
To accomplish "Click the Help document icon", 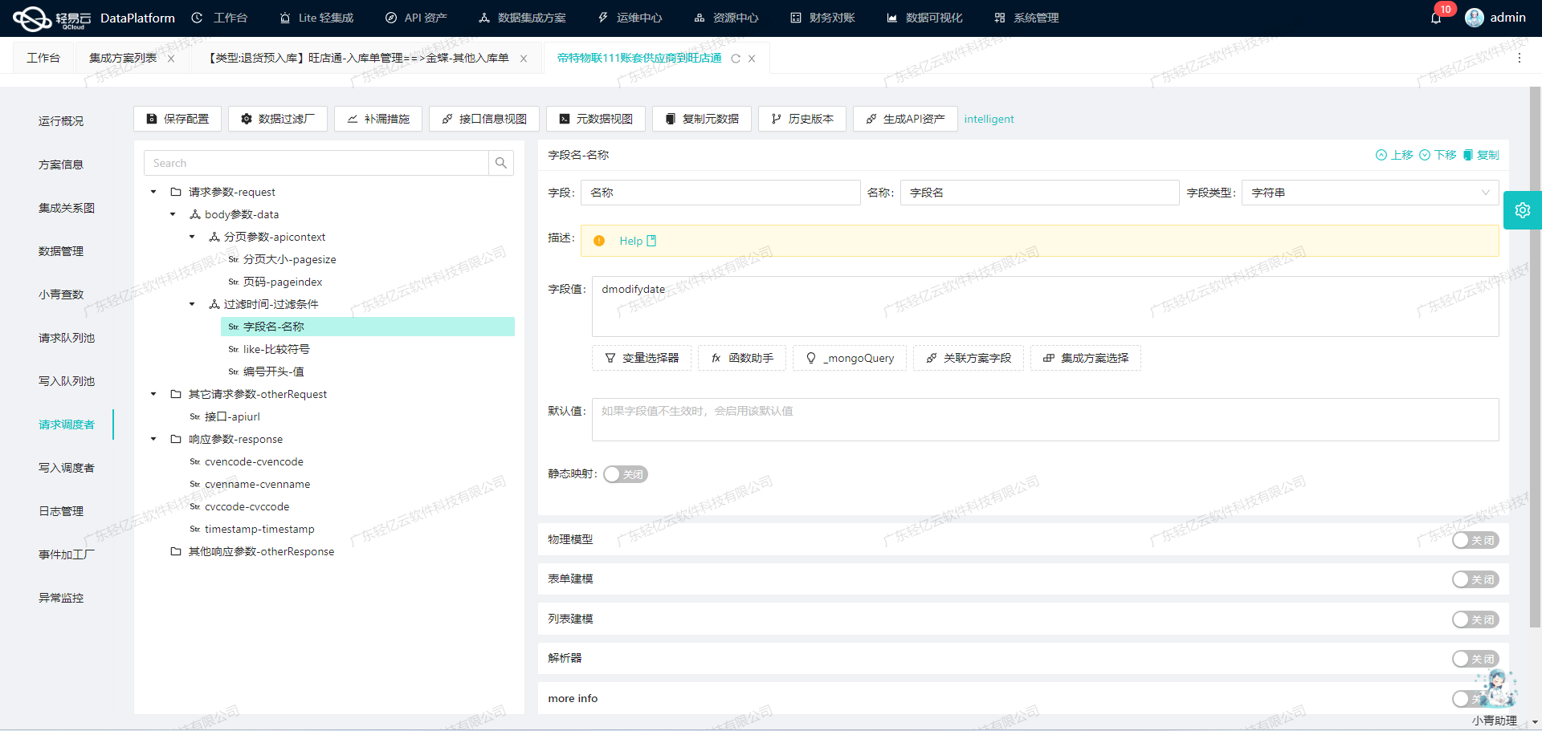I will coord(651,241).
